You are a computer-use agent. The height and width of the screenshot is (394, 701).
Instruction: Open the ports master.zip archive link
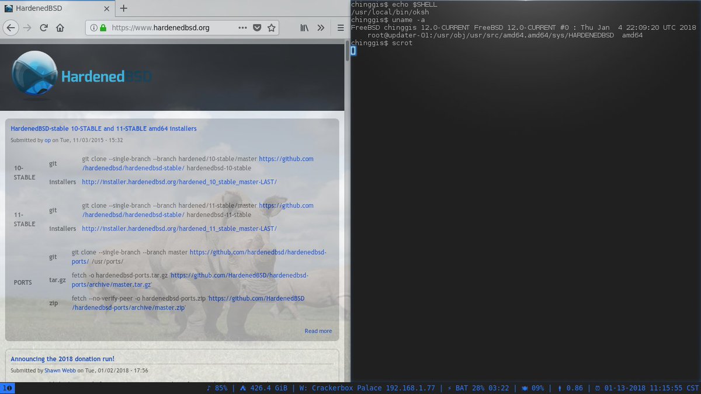point(188,303)
